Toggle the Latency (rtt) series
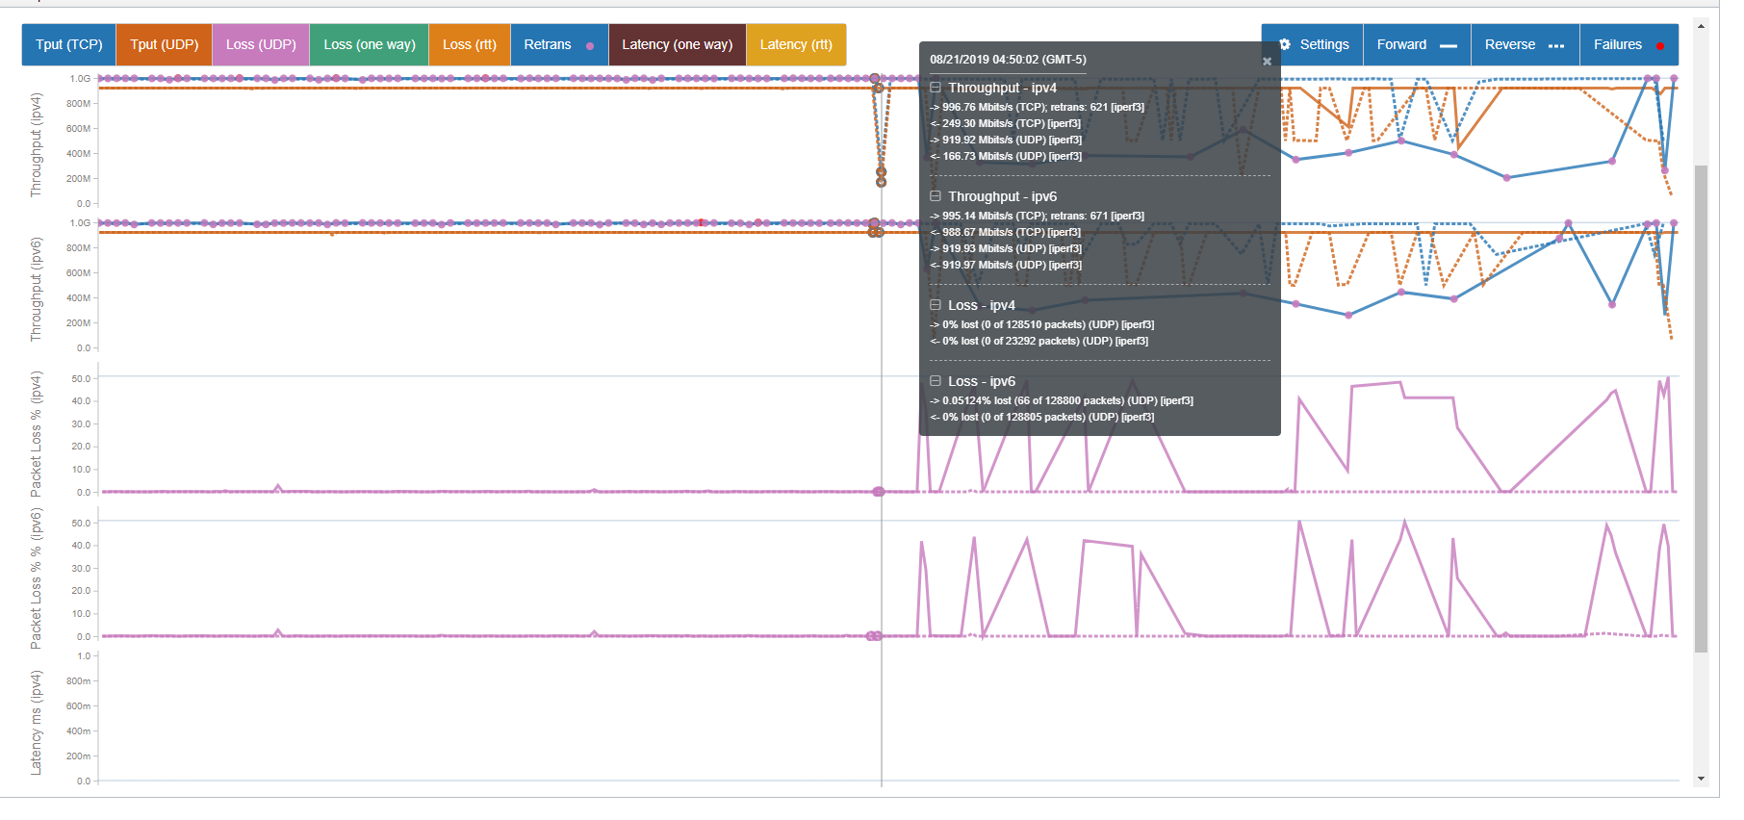 pos(796,44)
